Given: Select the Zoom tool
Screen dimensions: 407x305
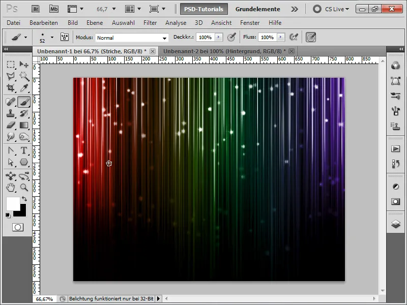Looking at the screenshot, I should [24, 187].
